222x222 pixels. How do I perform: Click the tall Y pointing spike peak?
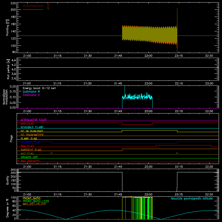[x=177, y=9]
